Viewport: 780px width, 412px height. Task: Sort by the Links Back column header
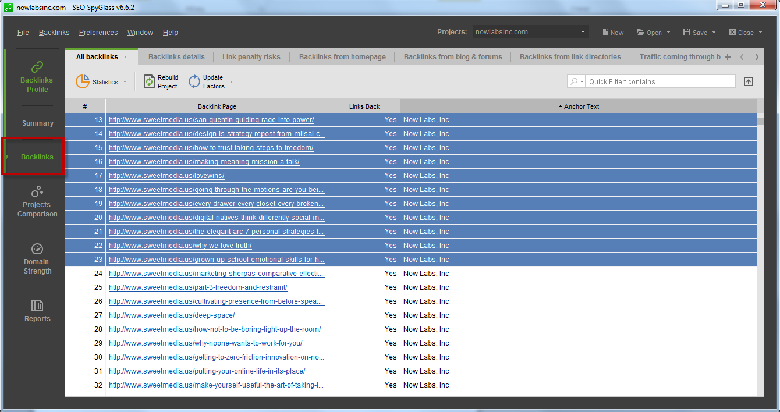coord(364,106)
